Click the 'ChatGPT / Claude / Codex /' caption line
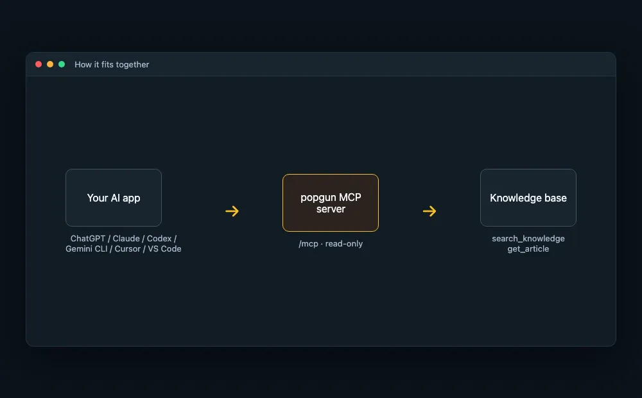642x398 pixels. click(123, 238)
